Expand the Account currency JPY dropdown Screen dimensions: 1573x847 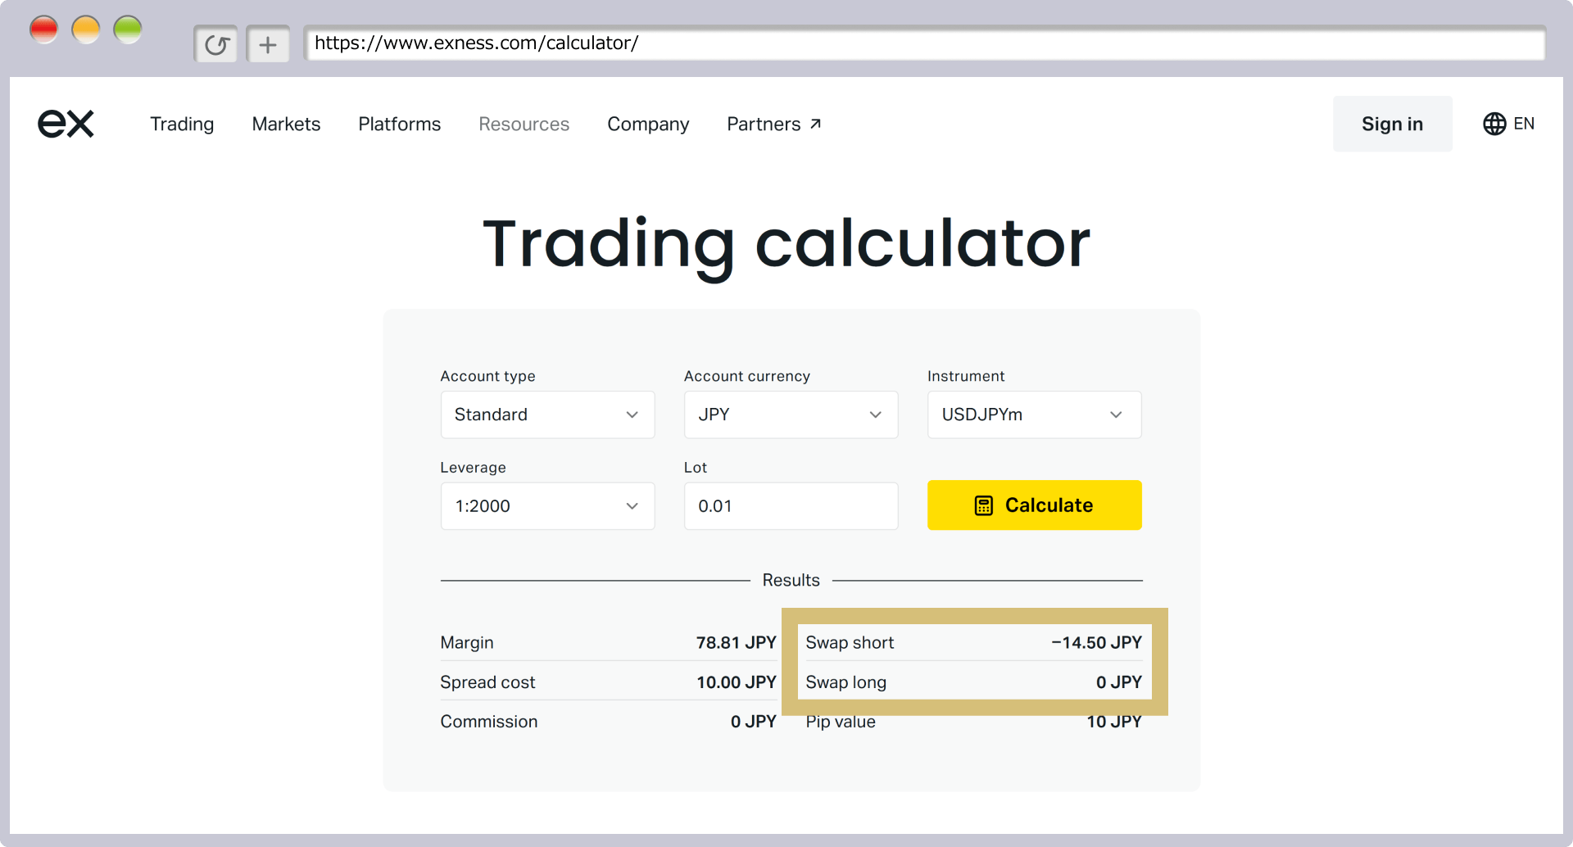(x=791, y=414)
